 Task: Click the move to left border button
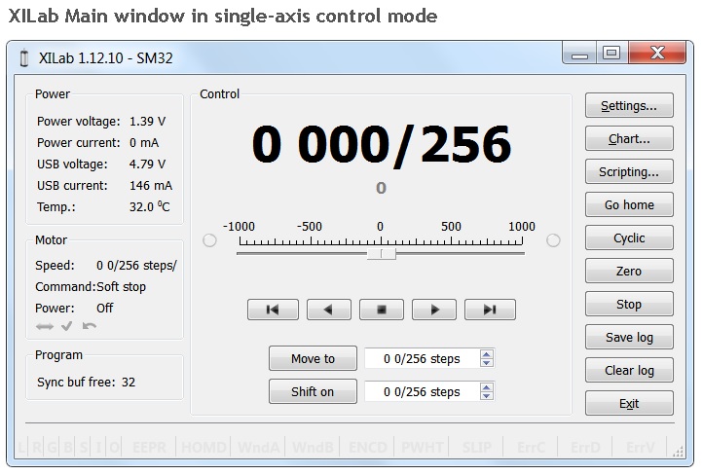(x=273, y=310)
